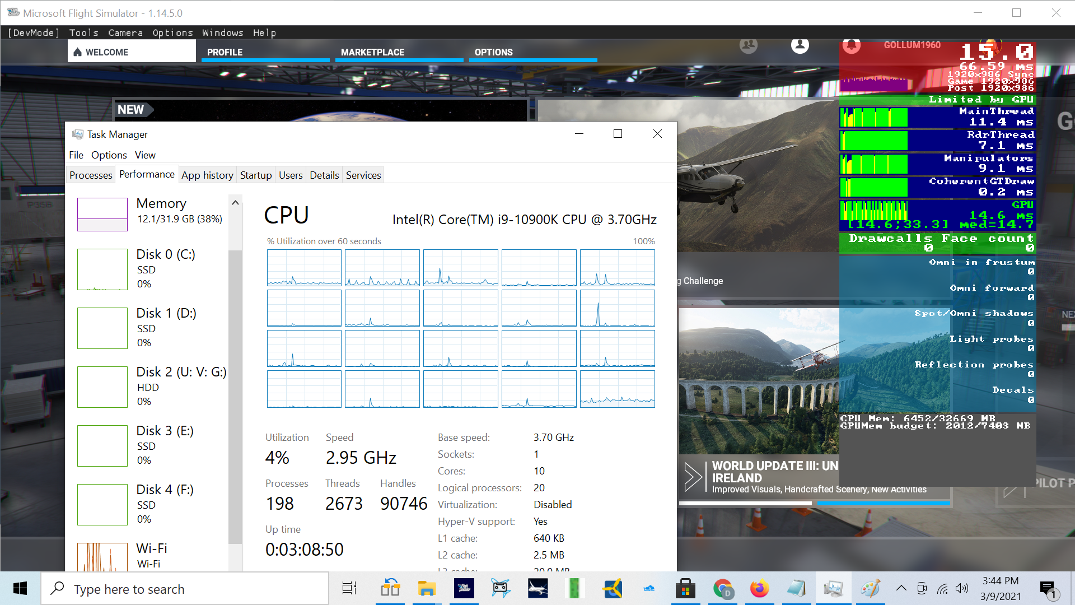Open Task View from the taskbar
The image size is (1075, 605).
pos(349,589)
